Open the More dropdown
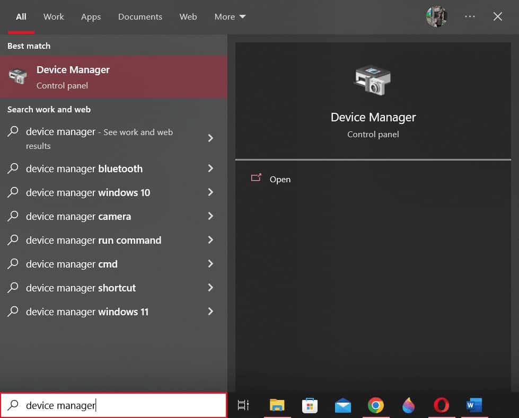 click(x=230, y=17)
